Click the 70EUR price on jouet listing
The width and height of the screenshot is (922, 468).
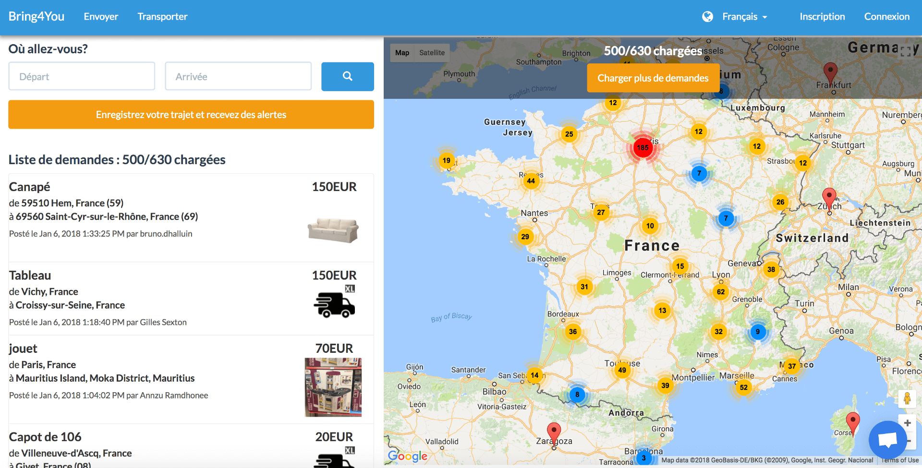[334, 348]
